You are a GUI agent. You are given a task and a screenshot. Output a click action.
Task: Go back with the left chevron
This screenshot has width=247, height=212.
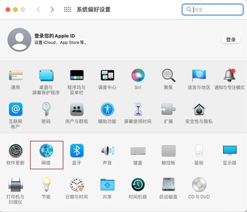[x=38, y=10]
